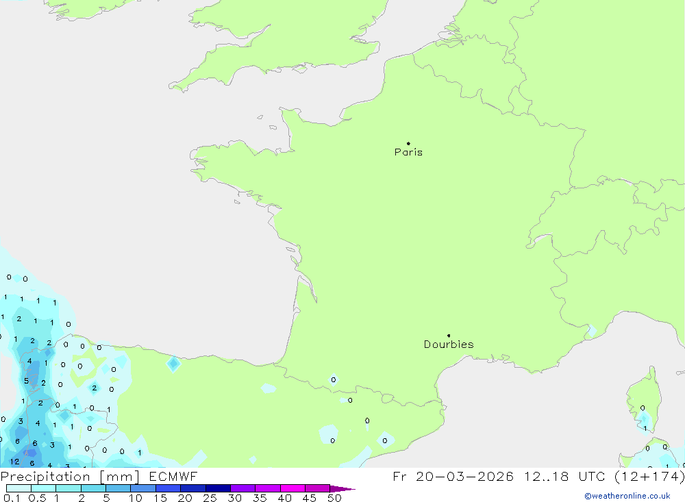Select the Dourbies location dot marker
Screen dimensions: 685x502
[449, 336]
